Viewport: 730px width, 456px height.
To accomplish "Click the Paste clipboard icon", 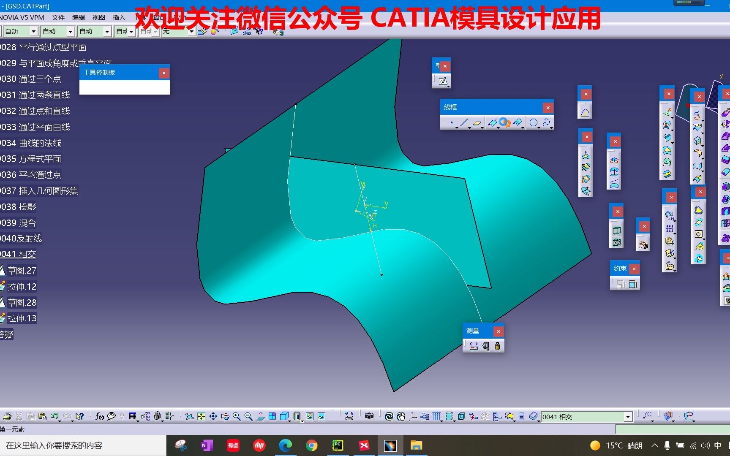I will click(x=42, y=417).
